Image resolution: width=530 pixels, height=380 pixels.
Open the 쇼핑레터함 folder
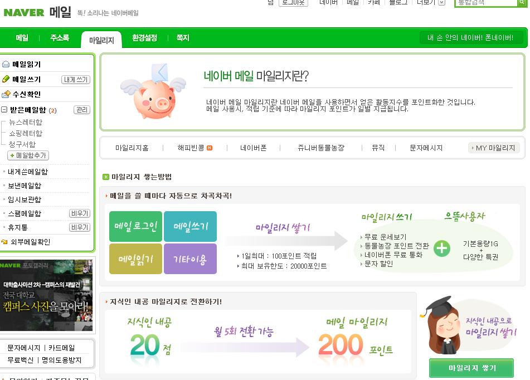(26, 133)
